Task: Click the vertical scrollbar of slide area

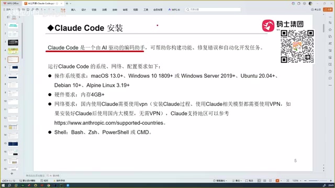Action: (x=323, y=28)
